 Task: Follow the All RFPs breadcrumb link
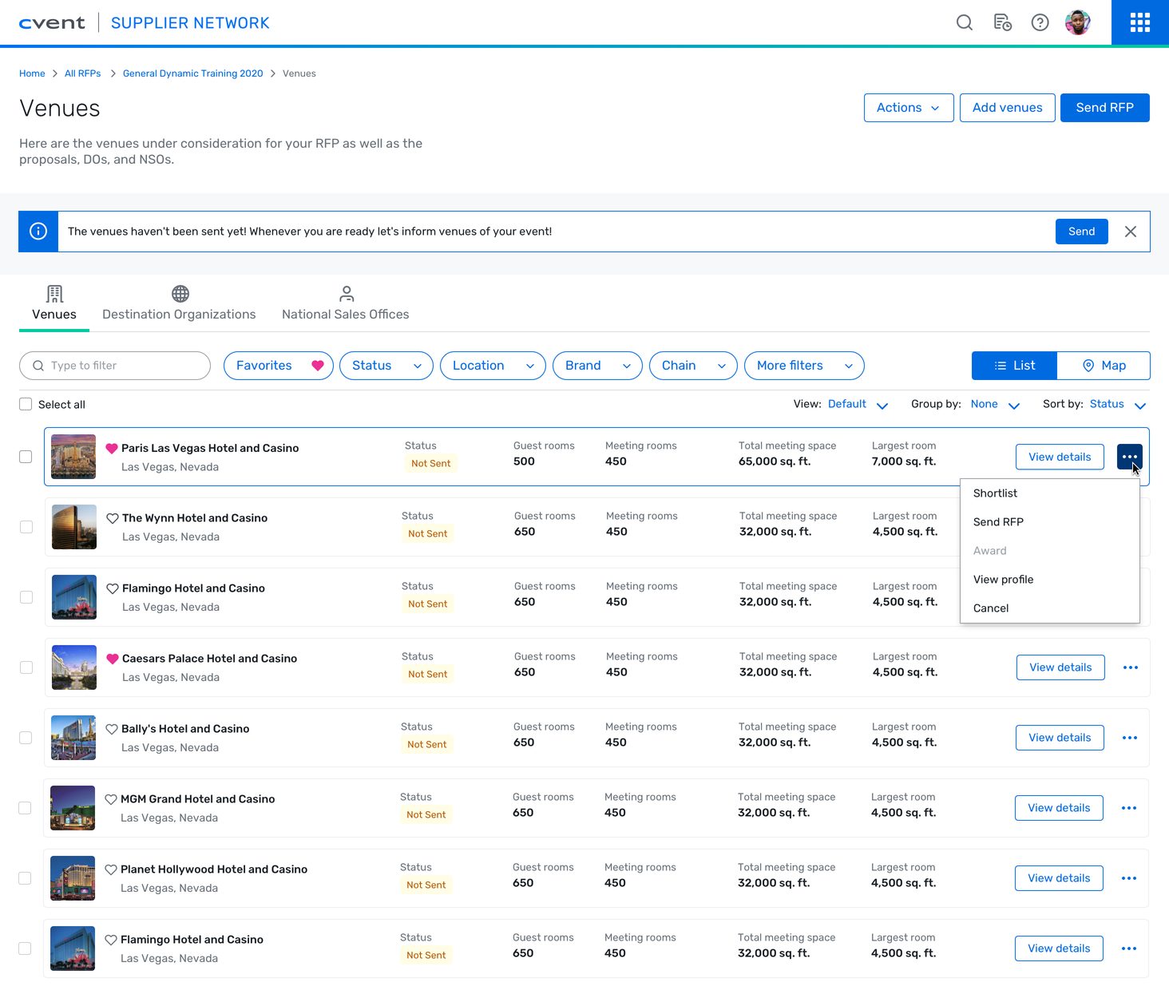pos(83,73)
